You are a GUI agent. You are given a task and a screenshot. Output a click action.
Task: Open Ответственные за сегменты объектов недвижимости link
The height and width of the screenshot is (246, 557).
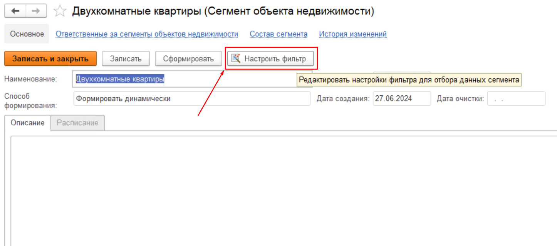coord(147,34)
